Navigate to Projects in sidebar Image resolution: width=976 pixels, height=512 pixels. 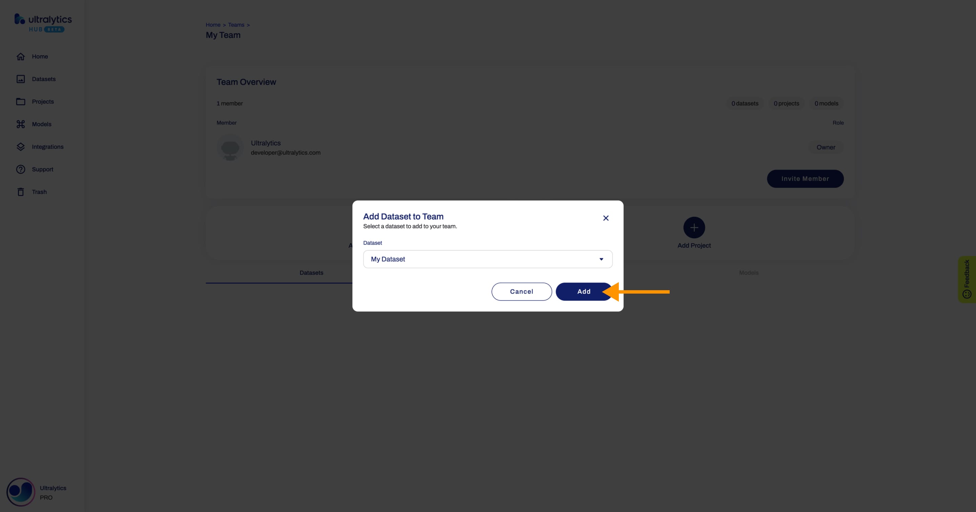tap(43, 101)
